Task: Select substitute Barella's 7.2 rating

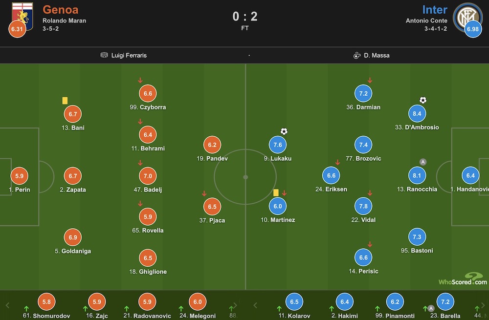Action: click(x=445, y=301)
